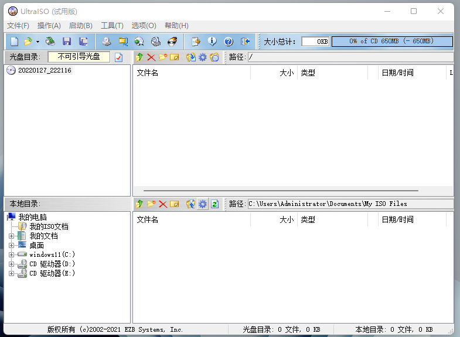460x337 pixels.
Task: Create a new ISO file
Action: [14, 42]
